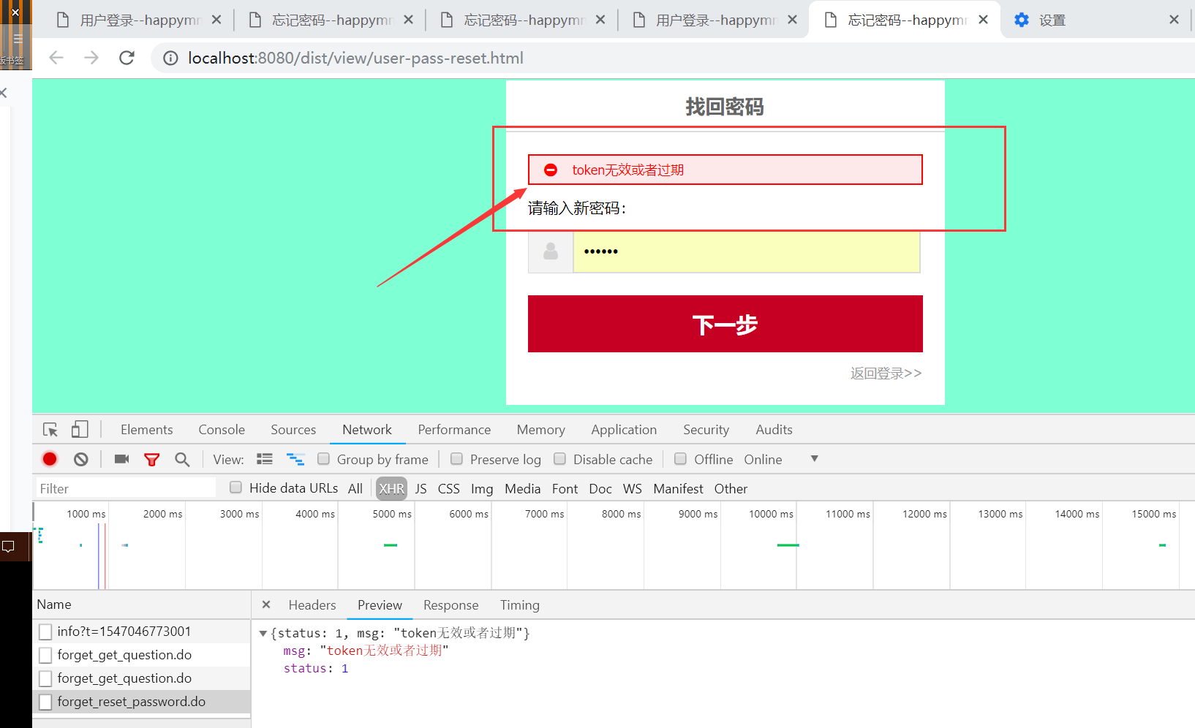The image size is (1195, 728).
Task: Open the Audits tab
Action: pos(774,430)
